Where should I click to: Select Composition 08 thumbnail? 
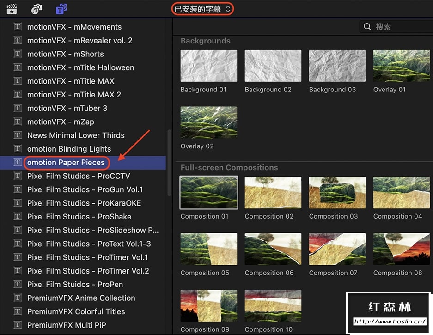(x=402, y=249)
